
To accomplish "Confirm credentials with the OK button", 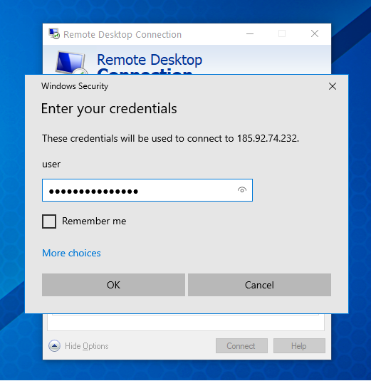I will pos(113,285).
